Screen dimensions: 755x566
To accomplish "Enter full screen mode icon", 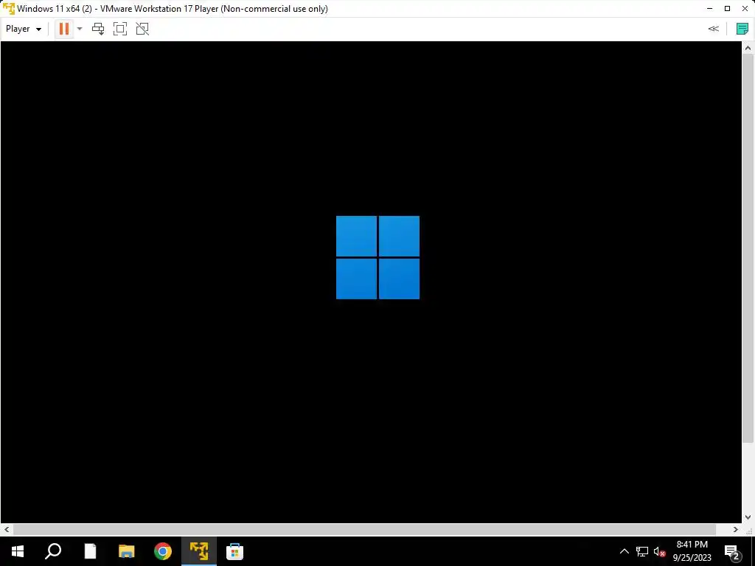I will [120, 29].
